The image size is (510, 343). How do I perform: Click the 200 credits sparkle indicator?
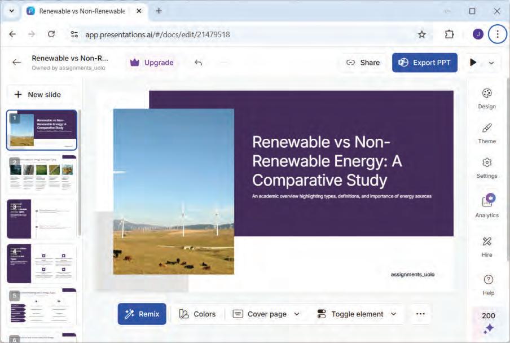(x=488, y=322)
